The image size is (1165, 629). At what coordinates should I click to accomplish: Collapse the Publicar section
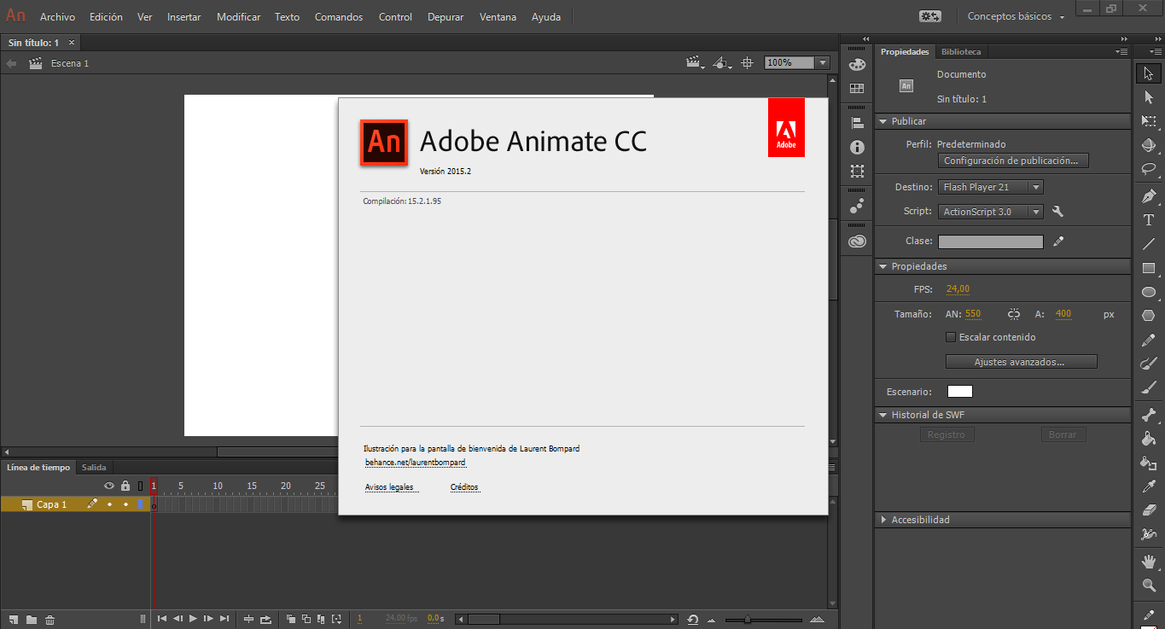(x=884, y=121)
